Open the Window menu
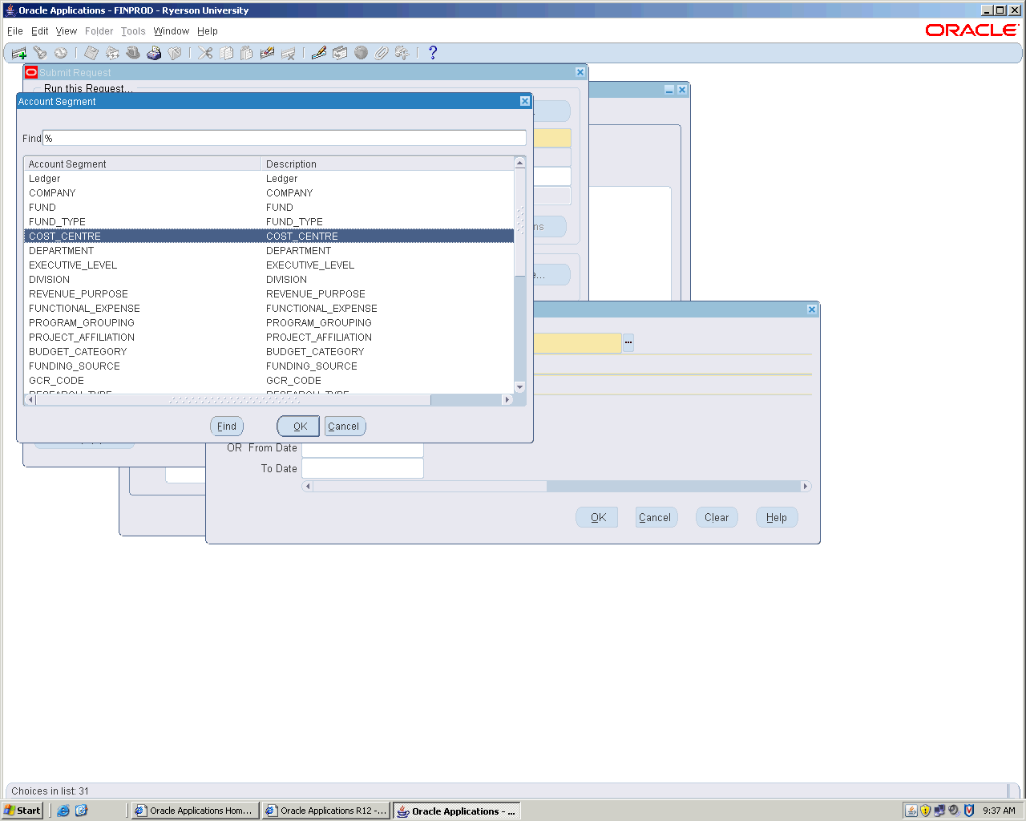This screenshot has width=1026, height=821. click(x=171, y=31)
